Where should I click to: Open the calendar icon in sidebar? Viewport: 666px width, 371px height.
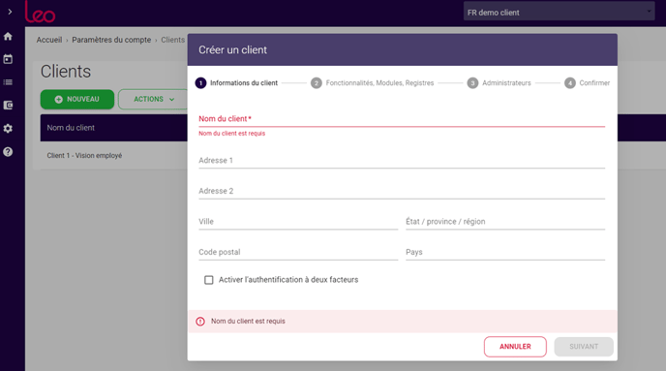click(x=8, y=59)
